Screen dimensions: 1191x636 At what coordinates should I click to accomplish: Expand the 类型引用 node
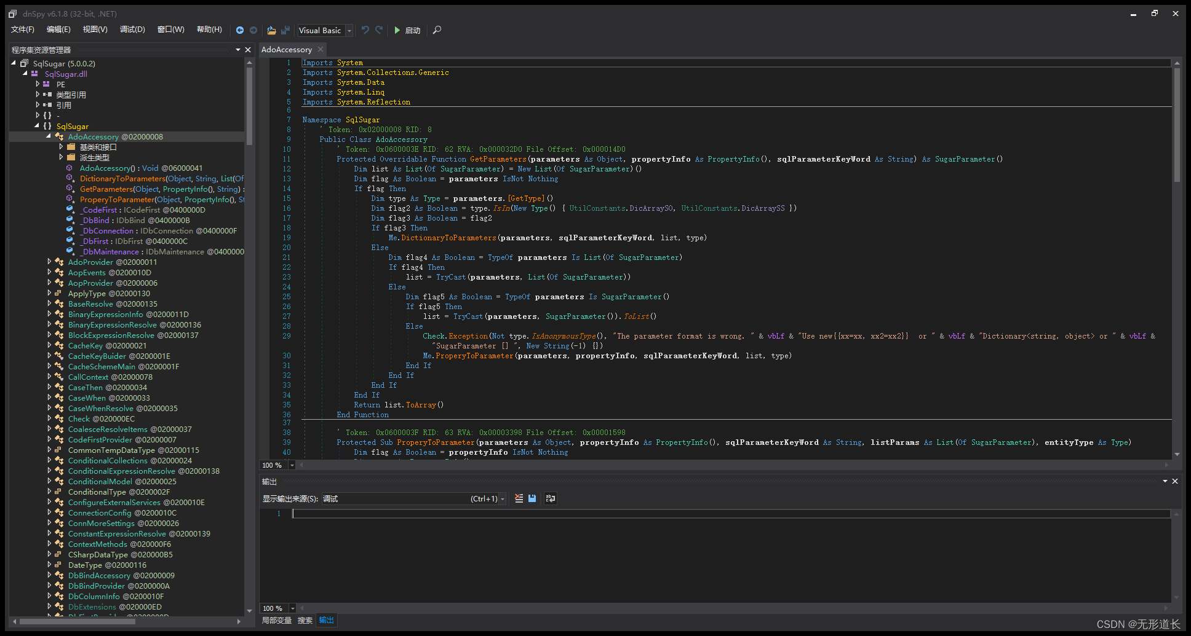(x=37, y=95)
